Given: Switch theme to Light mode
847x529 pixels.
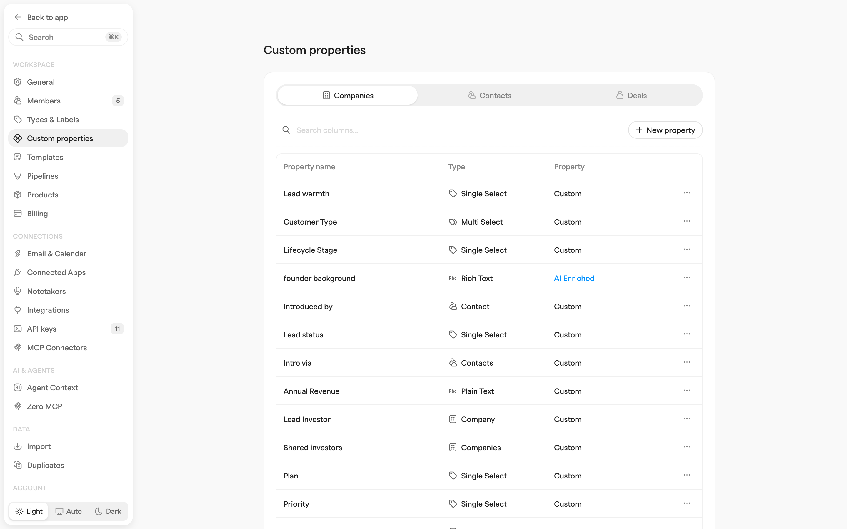Looking at the screenshot, I should [29, 511].
